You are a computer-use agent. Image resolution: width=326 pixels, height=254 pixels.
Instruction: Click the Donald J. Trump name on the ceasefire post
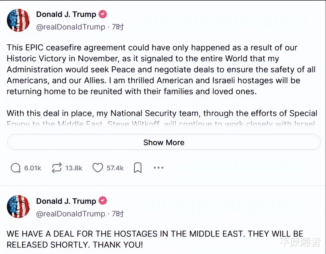click(66, 14)
